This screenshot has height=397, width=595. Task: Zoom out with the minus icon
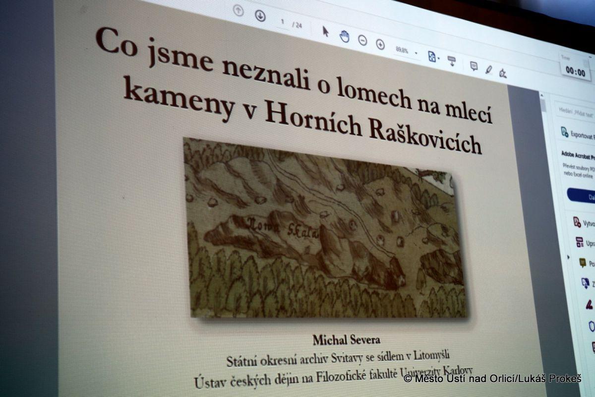point(362,40)
